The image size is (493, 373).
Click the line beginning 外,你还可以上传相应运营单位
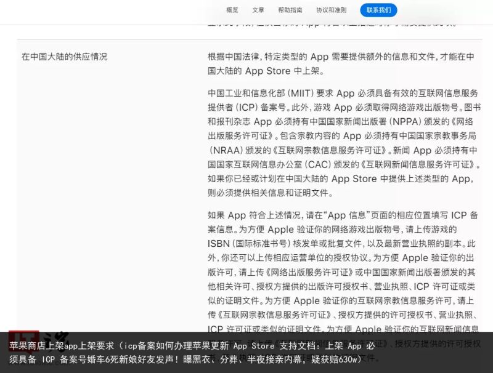pos(341,258)
